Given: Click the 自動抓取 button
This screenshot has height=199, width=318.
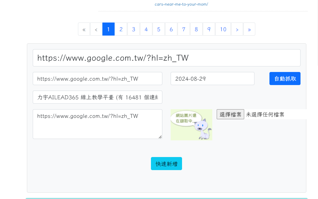Looking at the screenshot, I should point(285,79).
